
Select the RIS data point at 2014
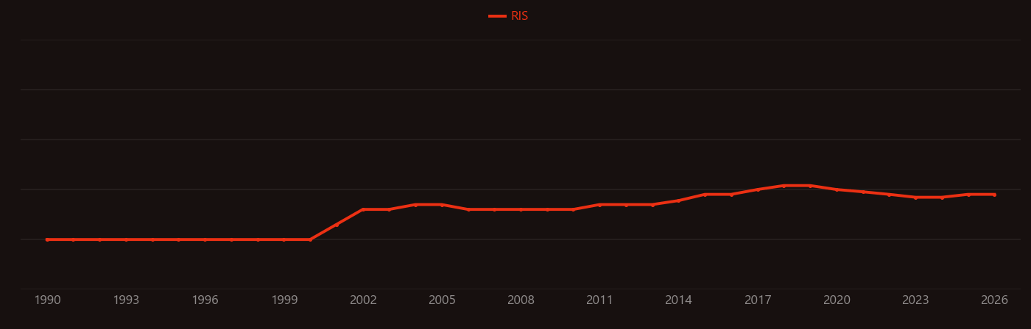(x=678, y=200)
